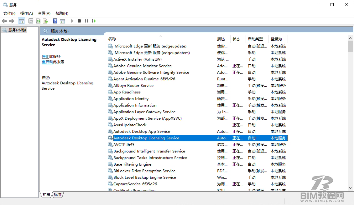
Task: Sort by the 描述 column header
Action: point(223,39)
